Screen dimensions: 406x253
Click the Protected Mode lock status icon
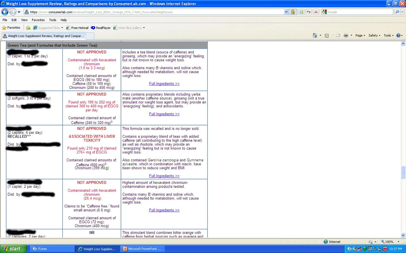pos(371,242)
